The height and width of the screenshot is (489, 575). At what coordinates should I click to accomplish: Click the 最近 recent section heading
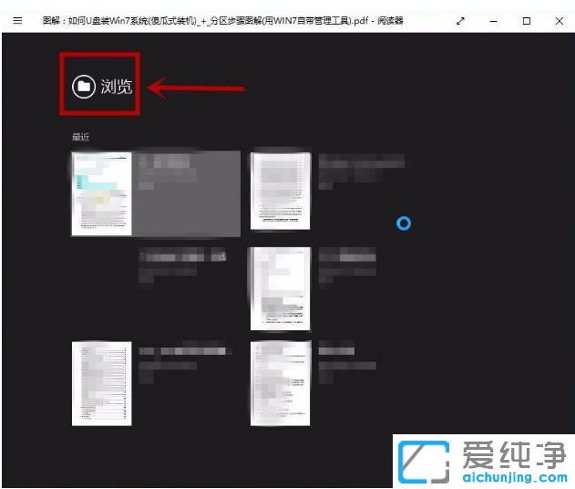click(x=81, y=137)
